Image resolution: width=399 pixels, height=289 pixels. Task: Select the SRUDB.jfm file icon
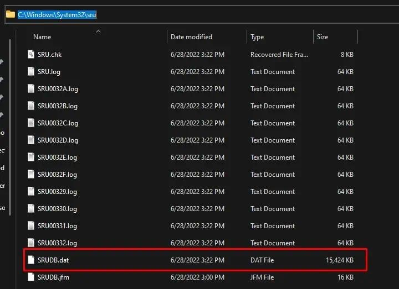pyautogui.click(x=31, y=277)
